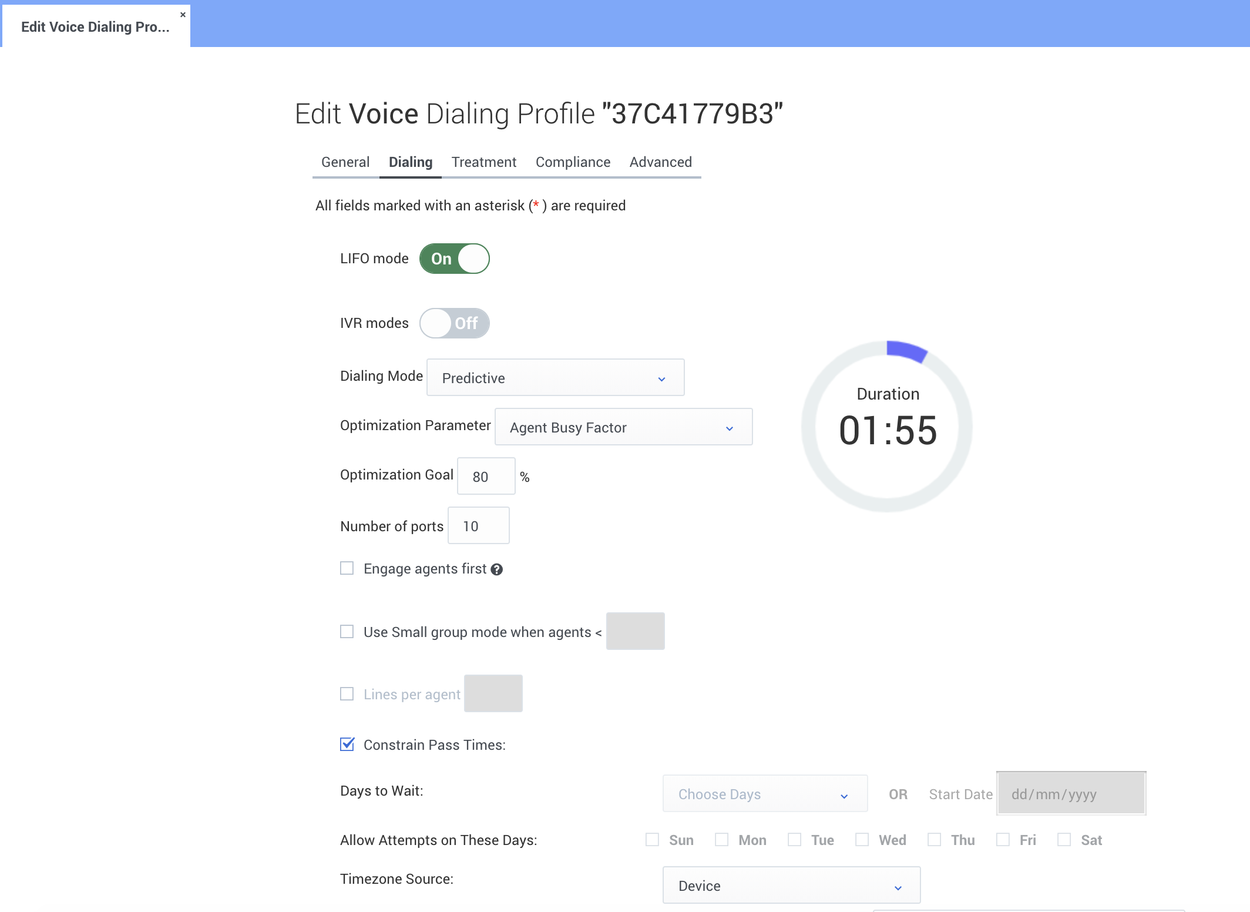Image resolution: width=1250 pixels, height=912 pixels.
Task: Select the Advanced tab
Action: coord(661,162)
